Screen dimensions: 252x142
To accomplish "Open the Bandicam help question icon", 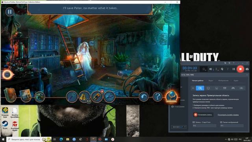I will coord(233,63).
